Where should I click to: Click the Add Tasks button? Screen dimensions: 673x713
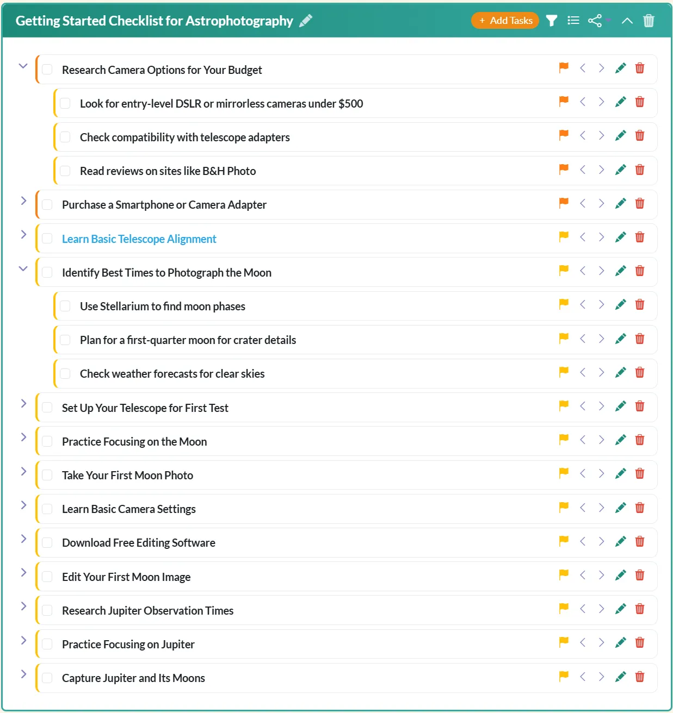coord(505,20)
